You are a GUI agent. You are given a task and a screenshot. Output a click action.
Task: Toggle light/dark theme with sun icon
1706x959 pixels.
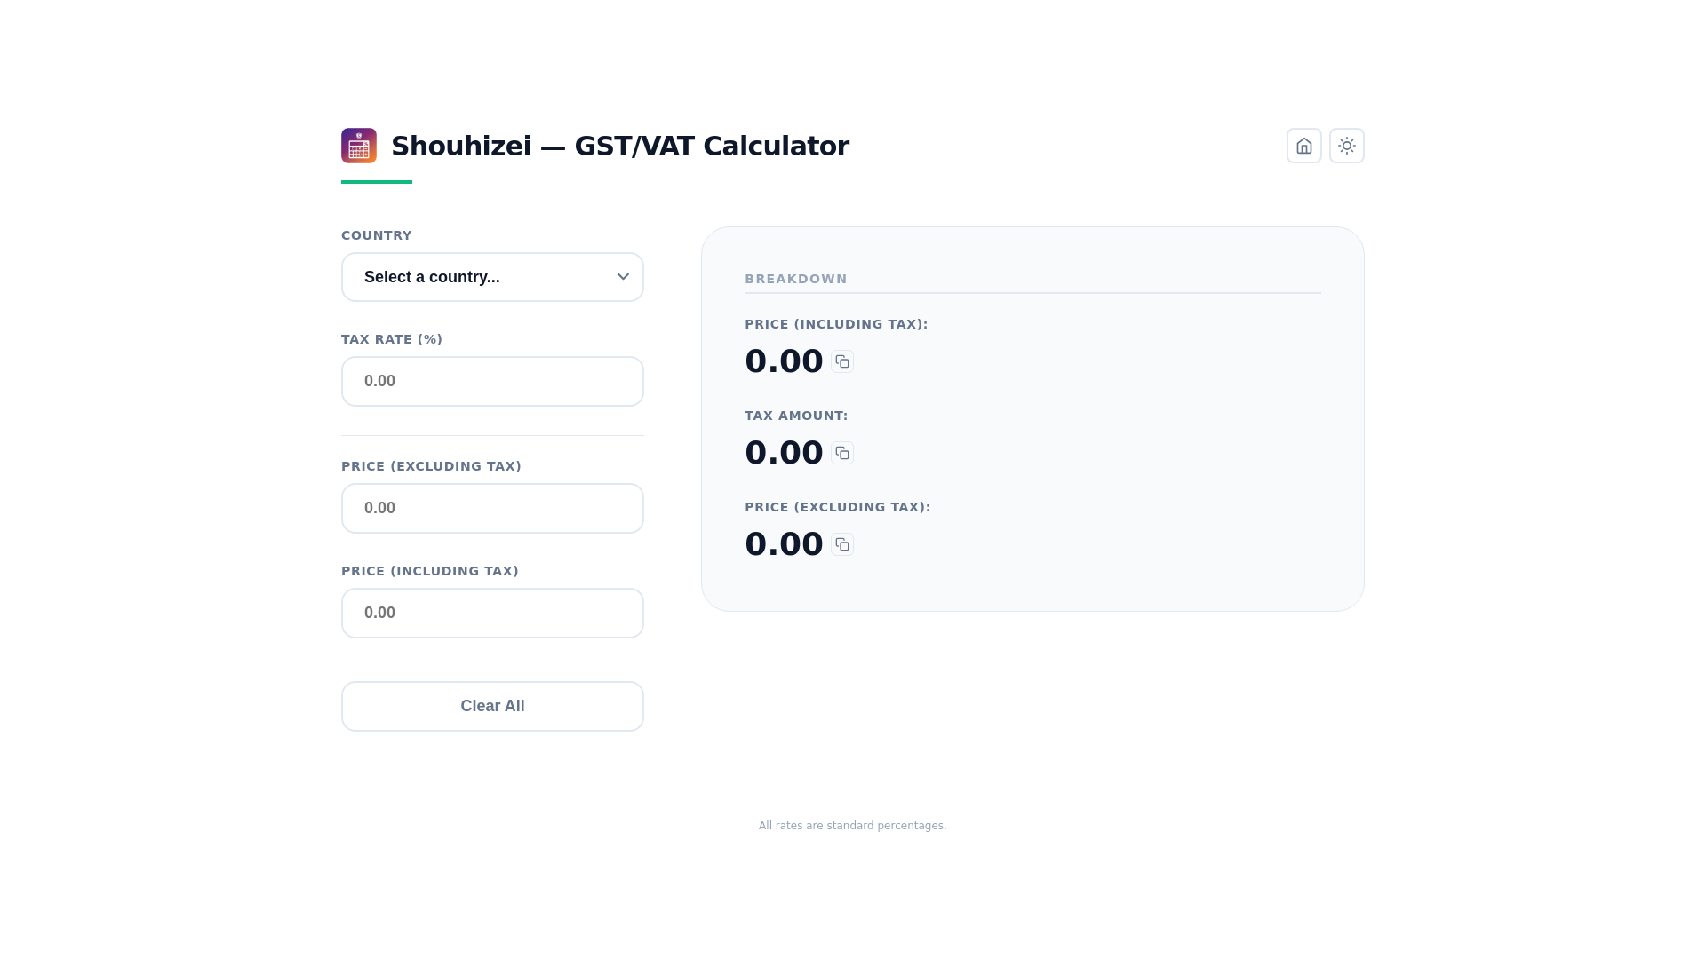click(x=1346, y=146)
